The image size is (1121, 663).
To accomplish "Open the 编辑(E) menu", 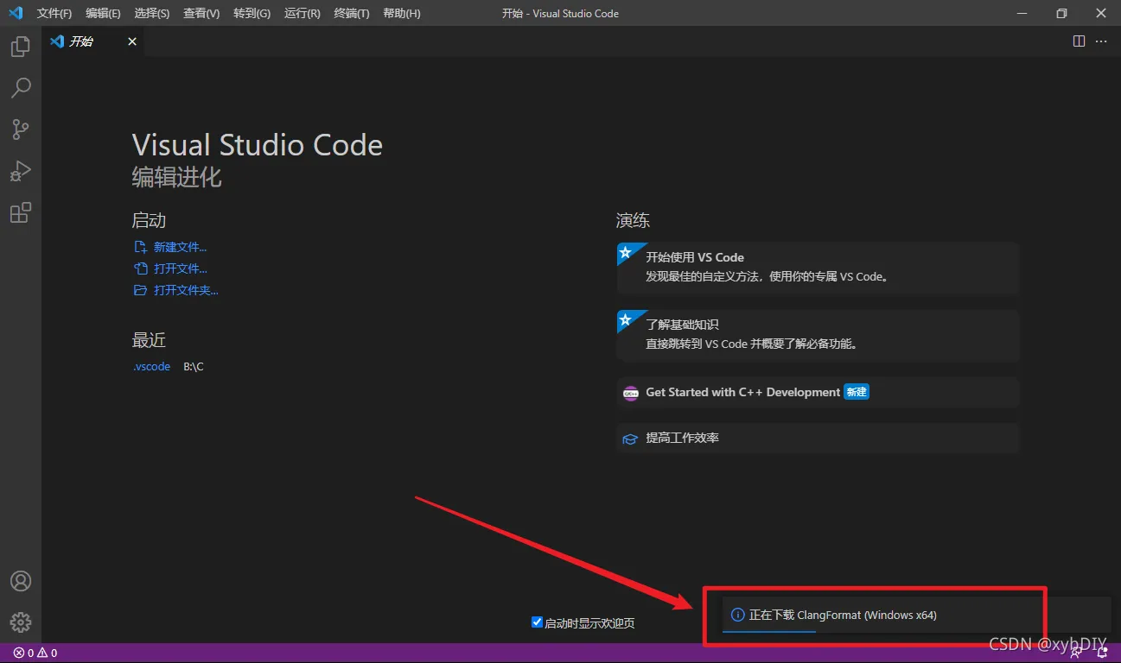I will pos(103,14).
